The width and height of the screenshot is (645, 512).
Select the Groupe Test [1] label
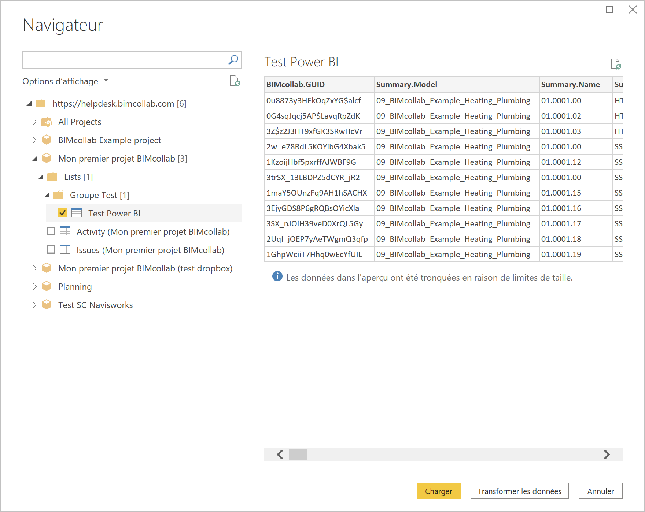99,195
